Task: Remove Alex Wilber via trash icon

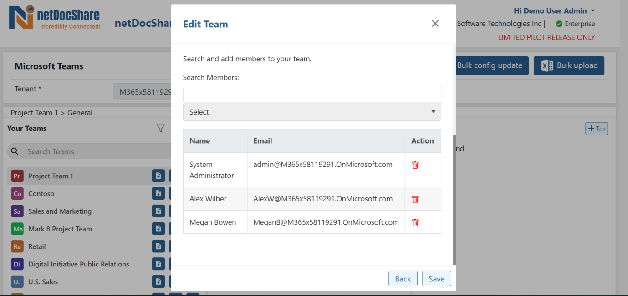Action: (415, 199)
